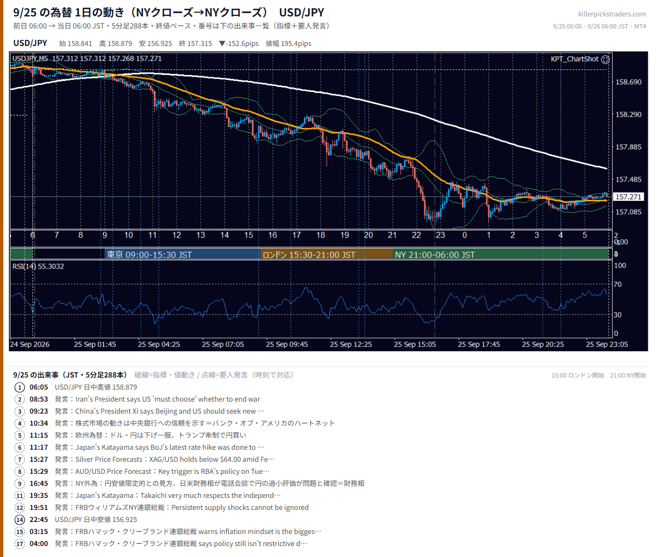
Task: Click circled number 6 event marker
Action: pos(20,448)
